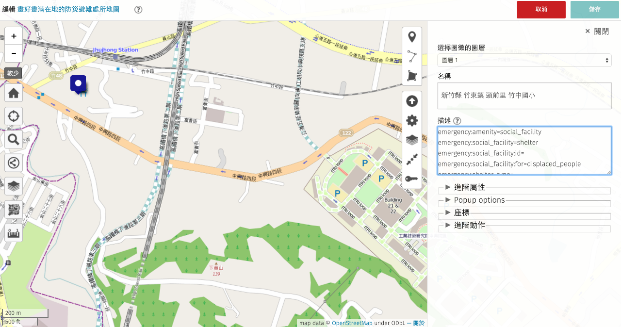Open the measure distance ruler tool
Screen dimensions: 621x327
pos(14,233)
